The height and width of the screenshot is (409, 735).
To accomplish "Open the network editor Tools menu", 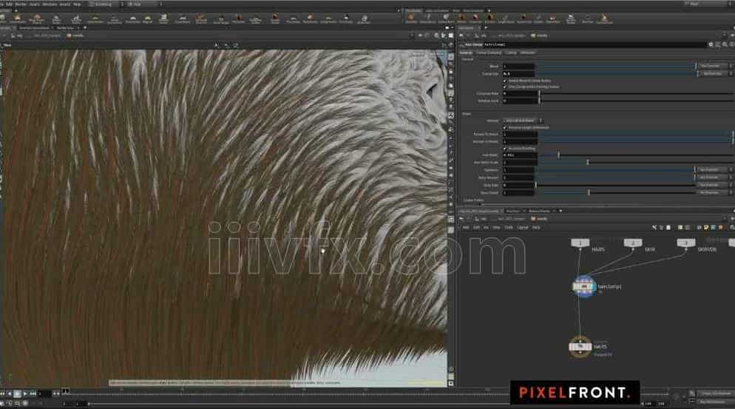I will pos(509,228).
